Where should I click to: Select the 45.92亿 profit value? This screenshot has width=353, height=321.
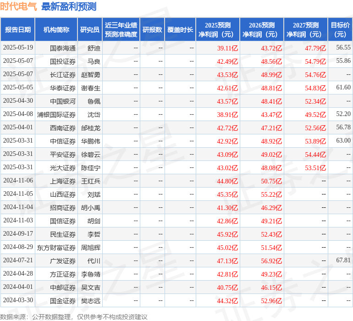pos(227,234)
